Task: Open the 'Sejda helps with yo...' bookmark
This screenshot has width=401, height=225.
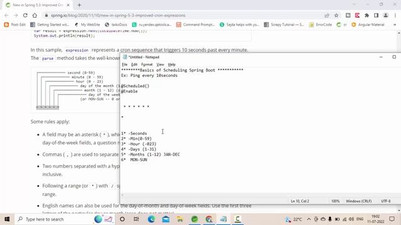Action: click(239, 24)
